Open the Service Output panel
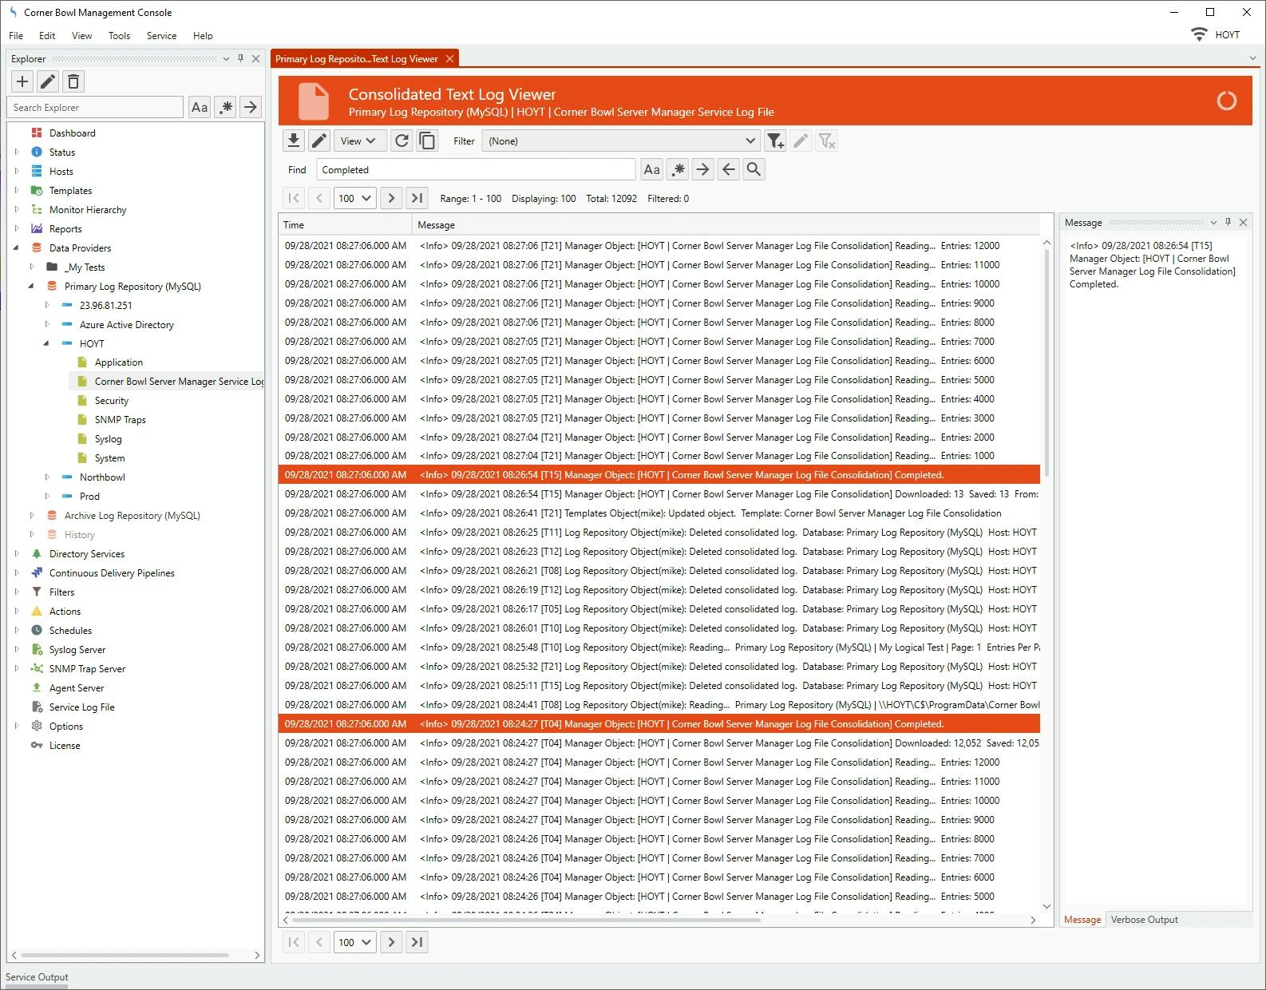The image size is (1266, 990). [x=37, y=976]
